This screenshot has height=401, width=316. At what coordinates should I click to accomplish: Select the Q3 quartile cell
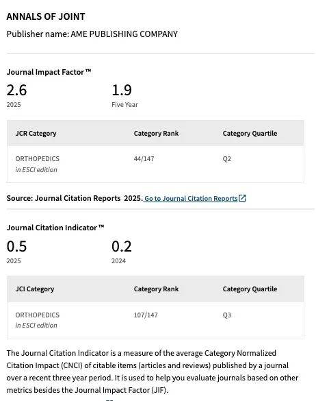pos(226,315)
